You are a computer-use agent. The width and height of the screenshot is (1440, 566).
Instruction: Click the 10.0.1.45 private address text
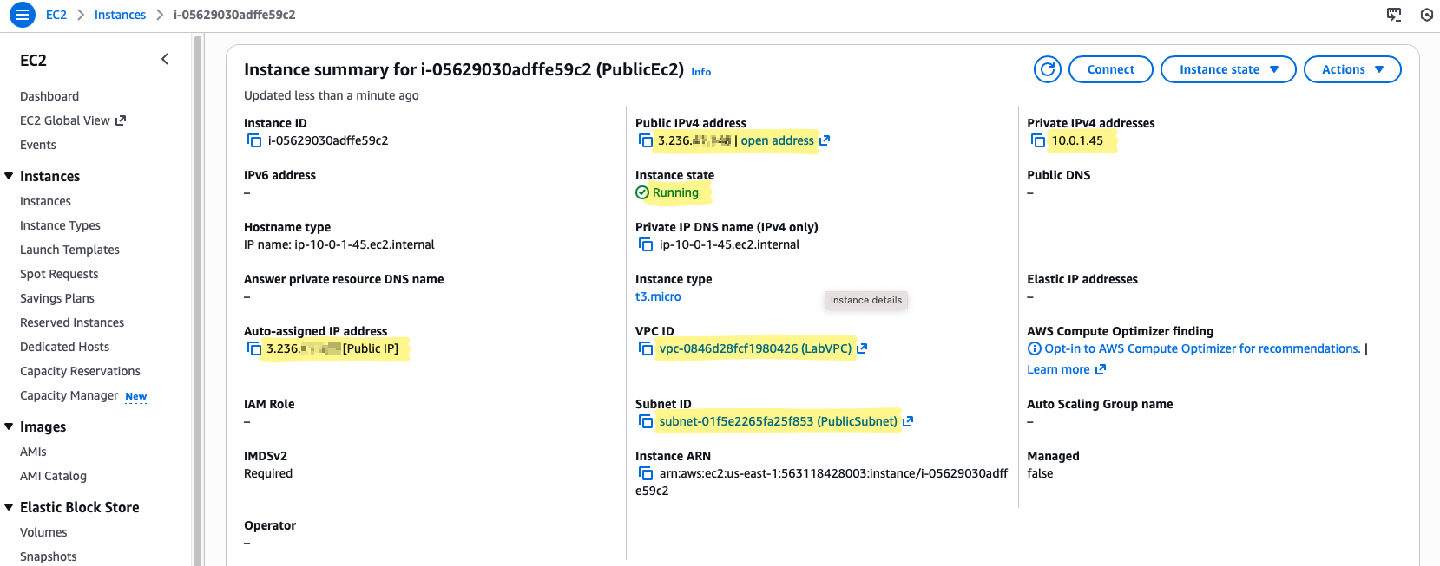(x=1077, y=140)
